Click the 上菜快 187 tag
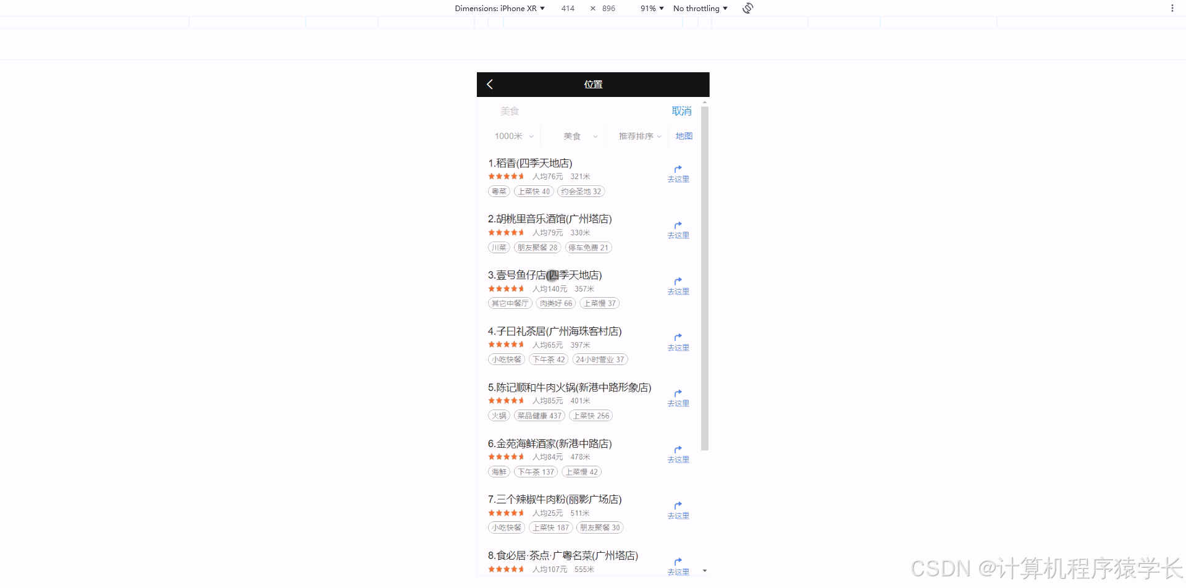 (550, 527)
